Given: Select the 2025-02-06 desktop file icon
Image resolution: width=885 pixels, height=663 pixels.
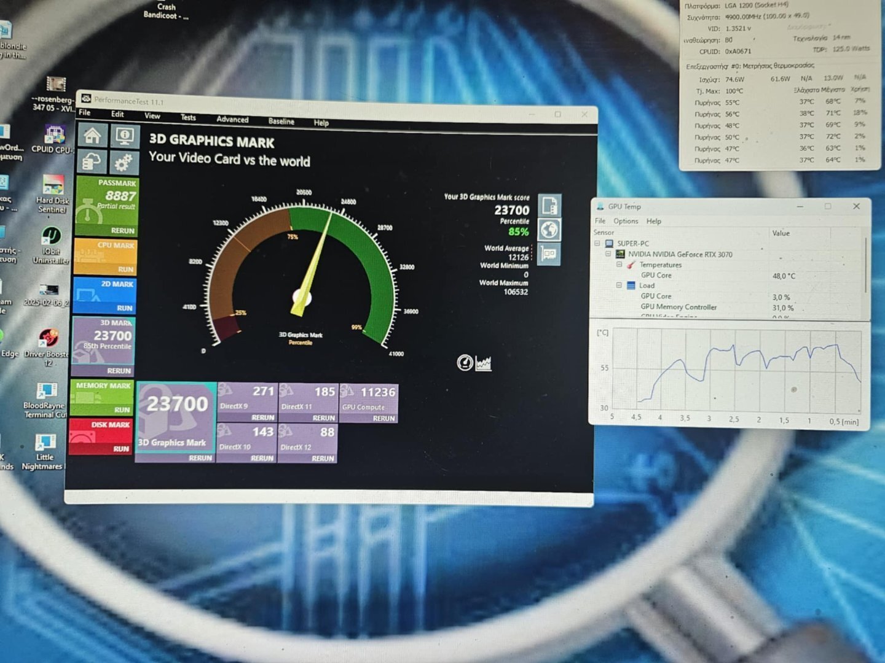Looking at the screenshot, I should click(x=48, y=295).
